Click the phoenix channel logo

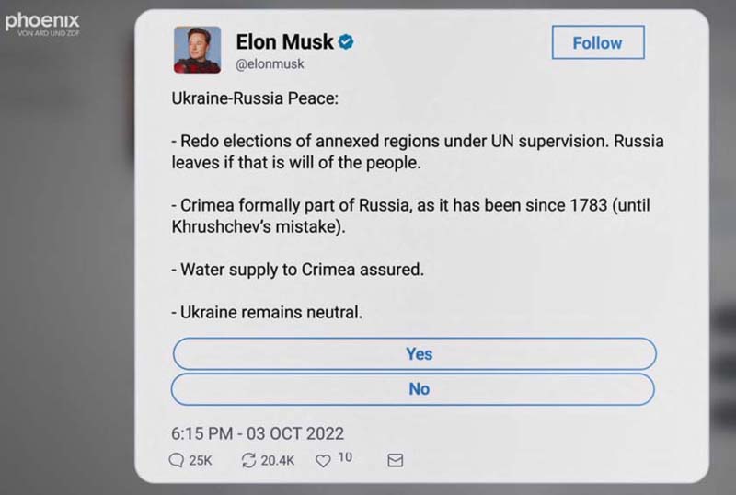pyautogui.click(x=42, y=24)
